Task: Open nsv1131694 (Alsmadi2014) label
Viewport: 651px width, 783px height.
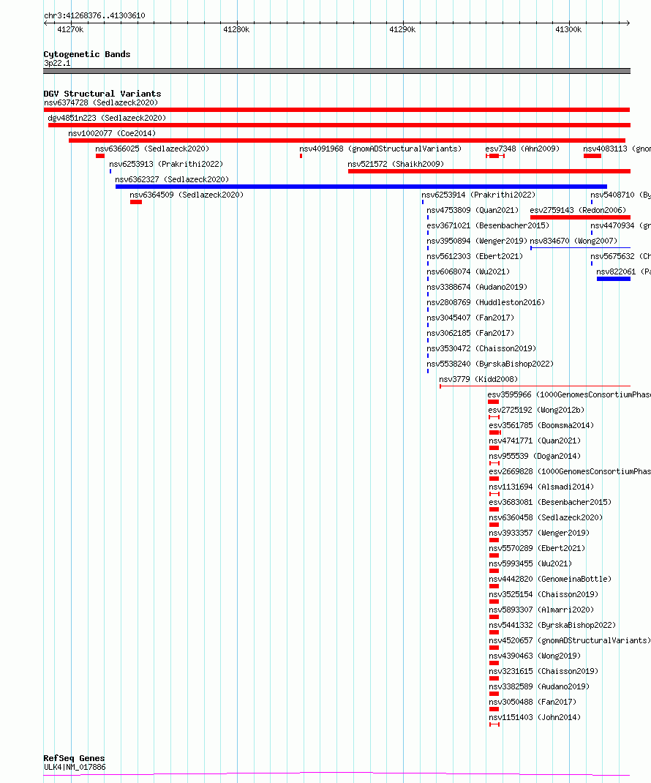Action: coord(542,487)
